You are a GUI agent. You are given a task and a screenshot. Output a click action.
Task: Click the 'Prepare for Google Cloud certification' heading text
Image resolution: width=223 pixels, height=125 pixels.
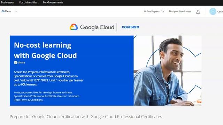pyautogui.click(x=86, y=117)
